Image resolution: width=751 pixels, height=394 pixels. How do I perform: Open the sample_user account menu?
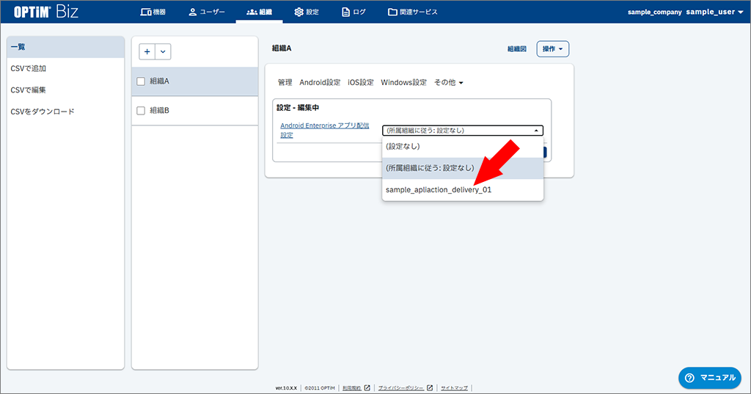point(714,12)
